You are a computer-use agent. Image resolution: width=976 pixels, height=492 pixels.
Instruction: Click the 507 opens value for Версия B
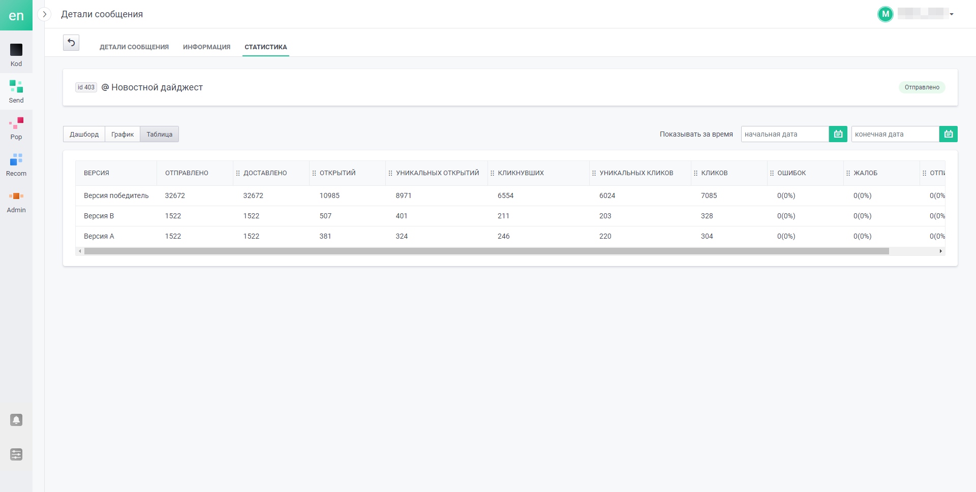point(325,216)
